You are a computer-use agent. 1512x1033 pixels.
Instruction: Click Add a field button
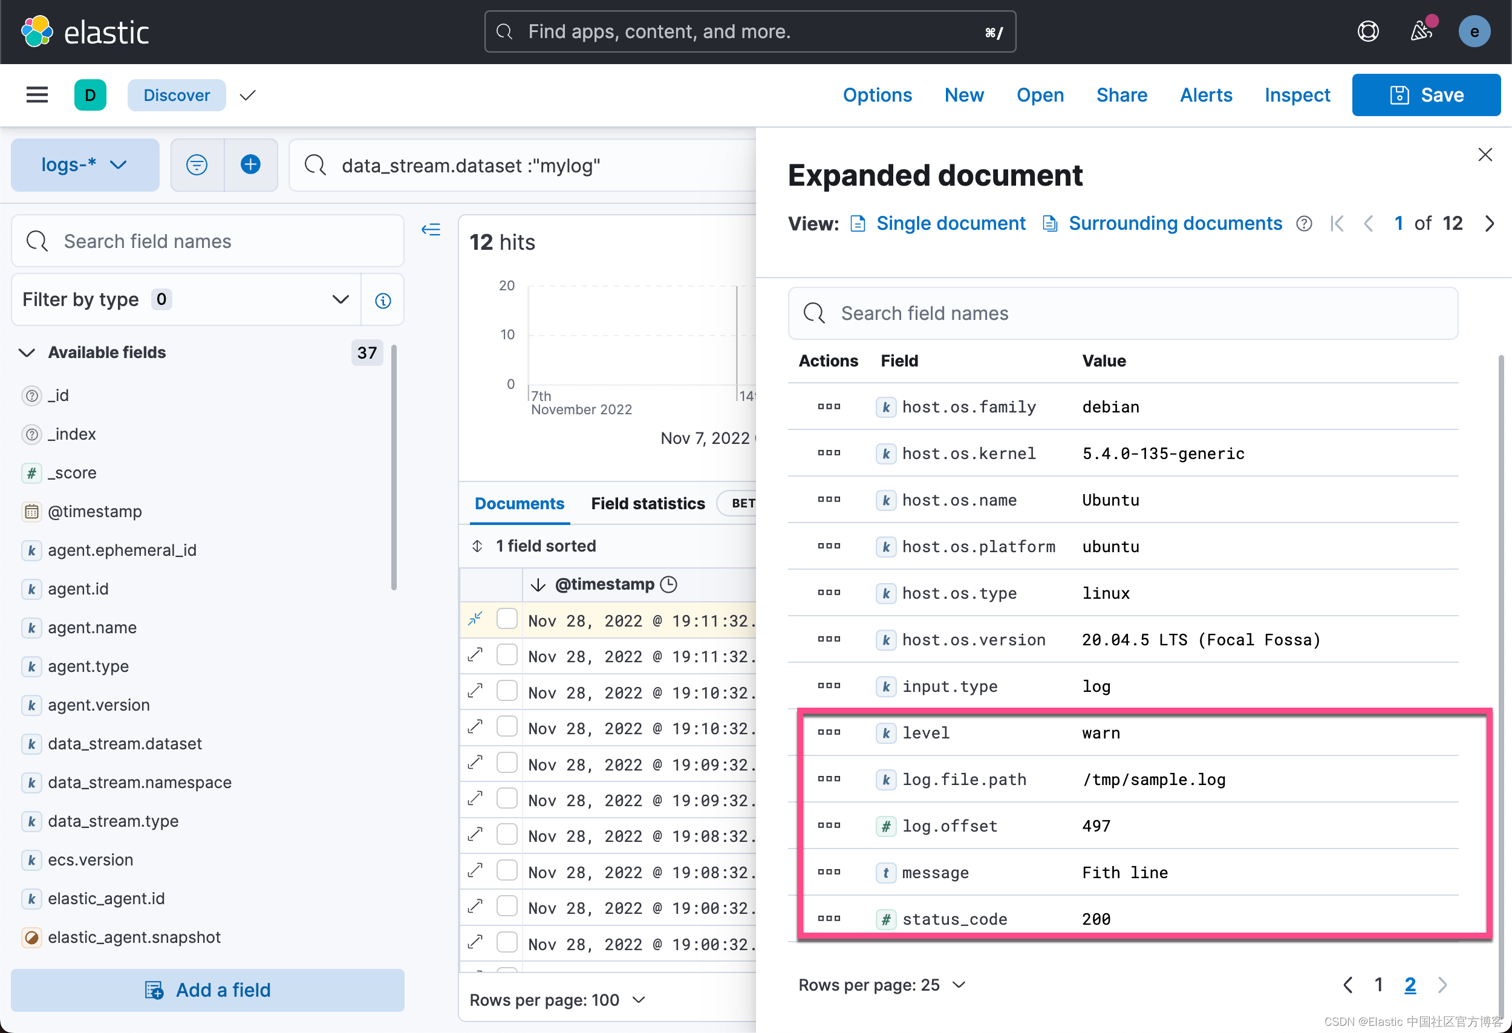click(207, 989)
